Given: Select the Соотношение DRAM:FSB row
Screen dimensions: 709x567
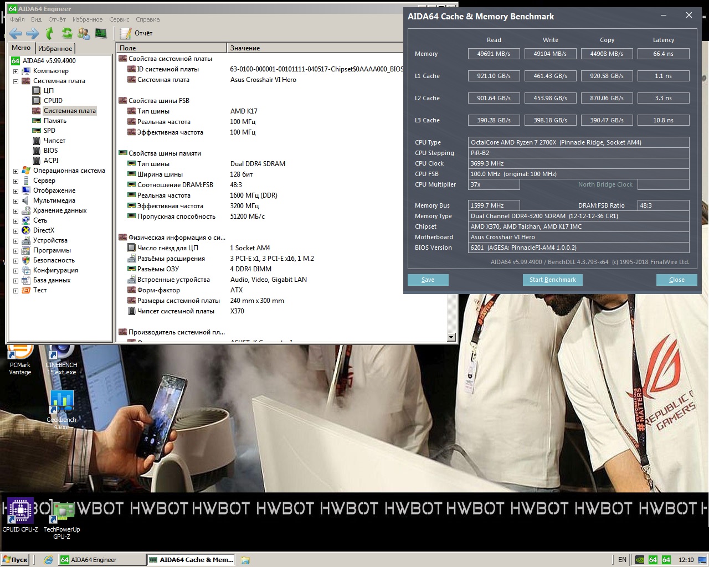Looking at the screenshot, I should click(x=260, y=185).
